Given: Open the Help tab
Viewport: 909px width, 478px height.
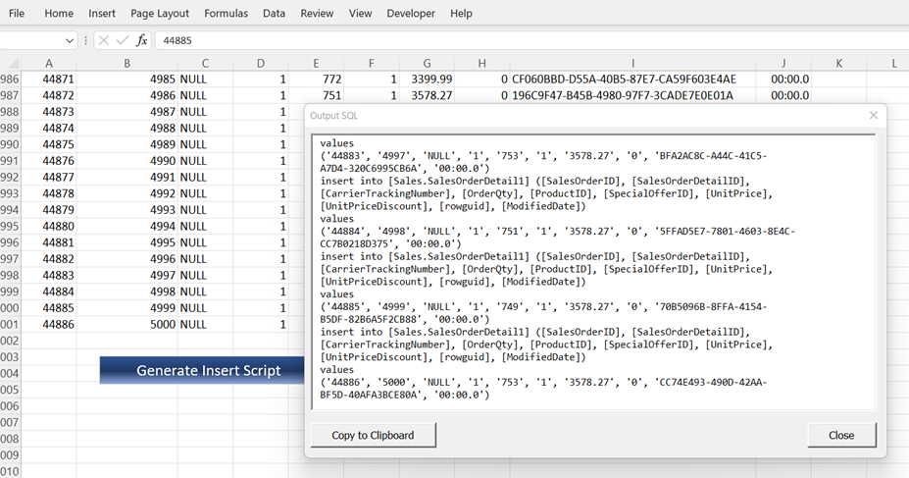Looking at the screenshot, I should point(461,13).
